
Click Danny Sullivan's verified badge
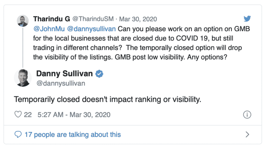(x=99, y=74)
